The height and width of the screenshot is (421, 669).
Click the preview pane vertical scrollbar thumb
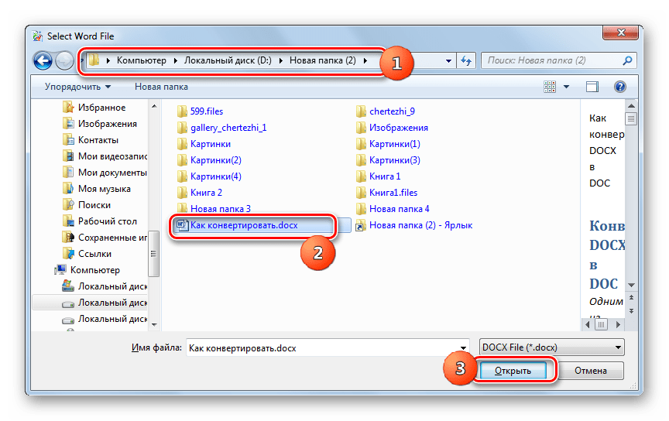(631, 118)
